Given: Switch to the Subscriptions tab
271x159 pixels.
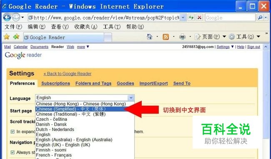Looking at the screenshot, I should [x=55, y=84].
